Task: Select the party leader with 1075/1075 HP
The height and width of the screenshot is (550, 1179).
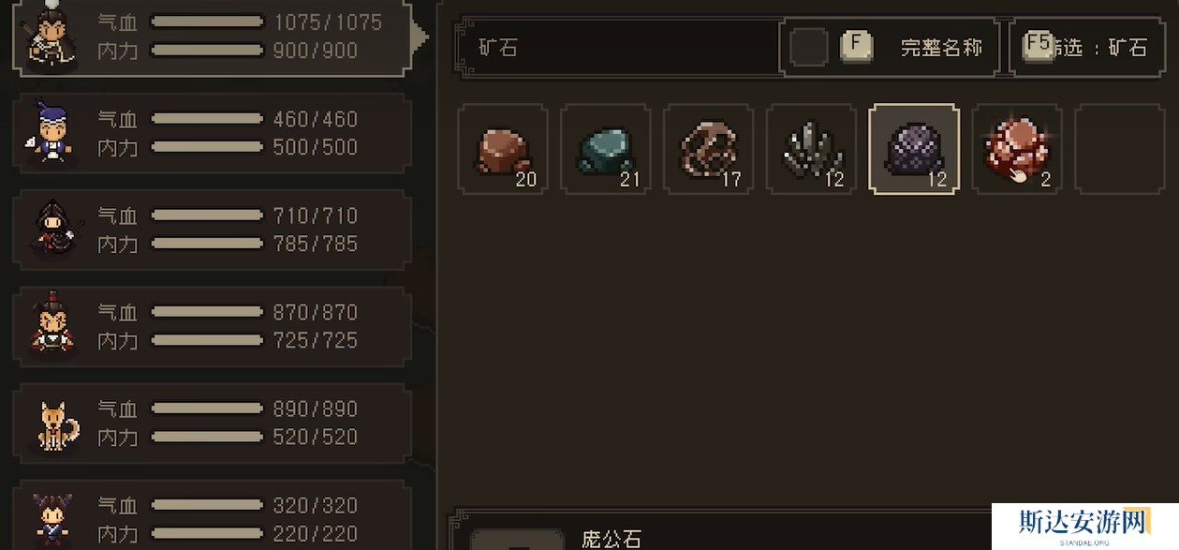Action: pos(212,37)
